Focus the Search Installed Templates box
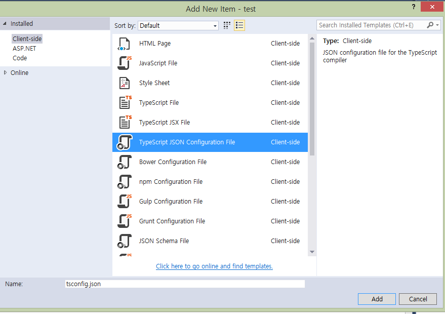The image size is (445, 314). (371, 25)
